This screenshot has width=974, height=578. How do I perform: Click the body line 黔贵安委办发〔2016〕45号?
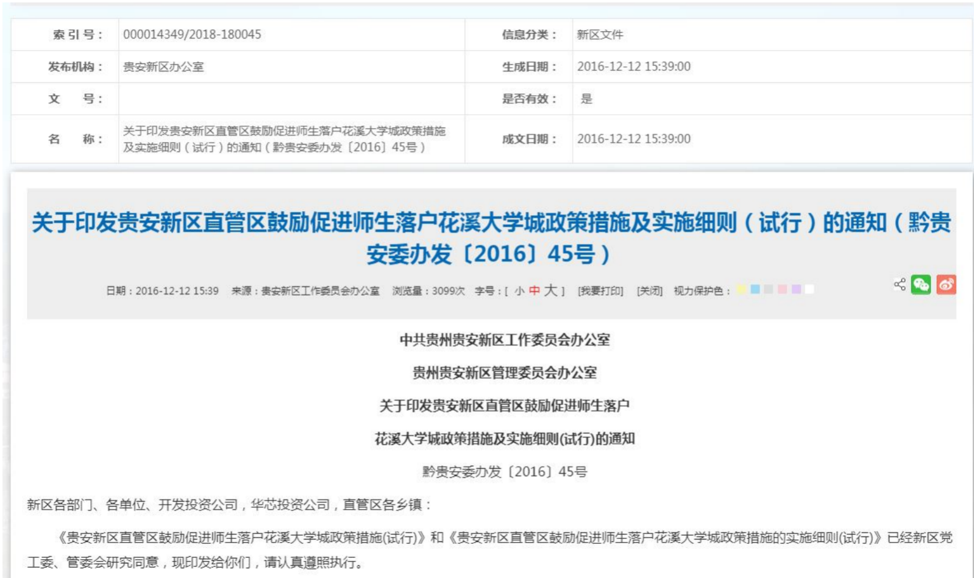click(x=505, y=472)
